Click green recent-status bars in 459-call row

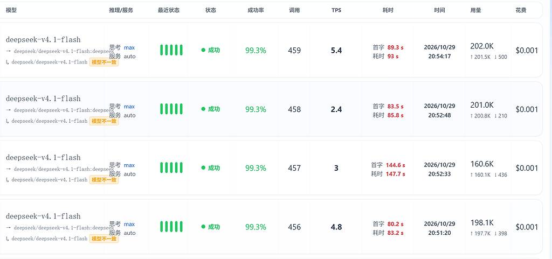tap(171, 50)
